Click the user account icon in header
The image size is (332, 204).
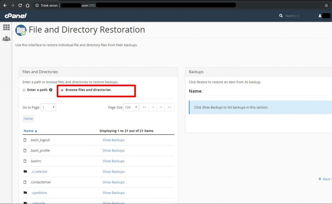click(320, 16)
